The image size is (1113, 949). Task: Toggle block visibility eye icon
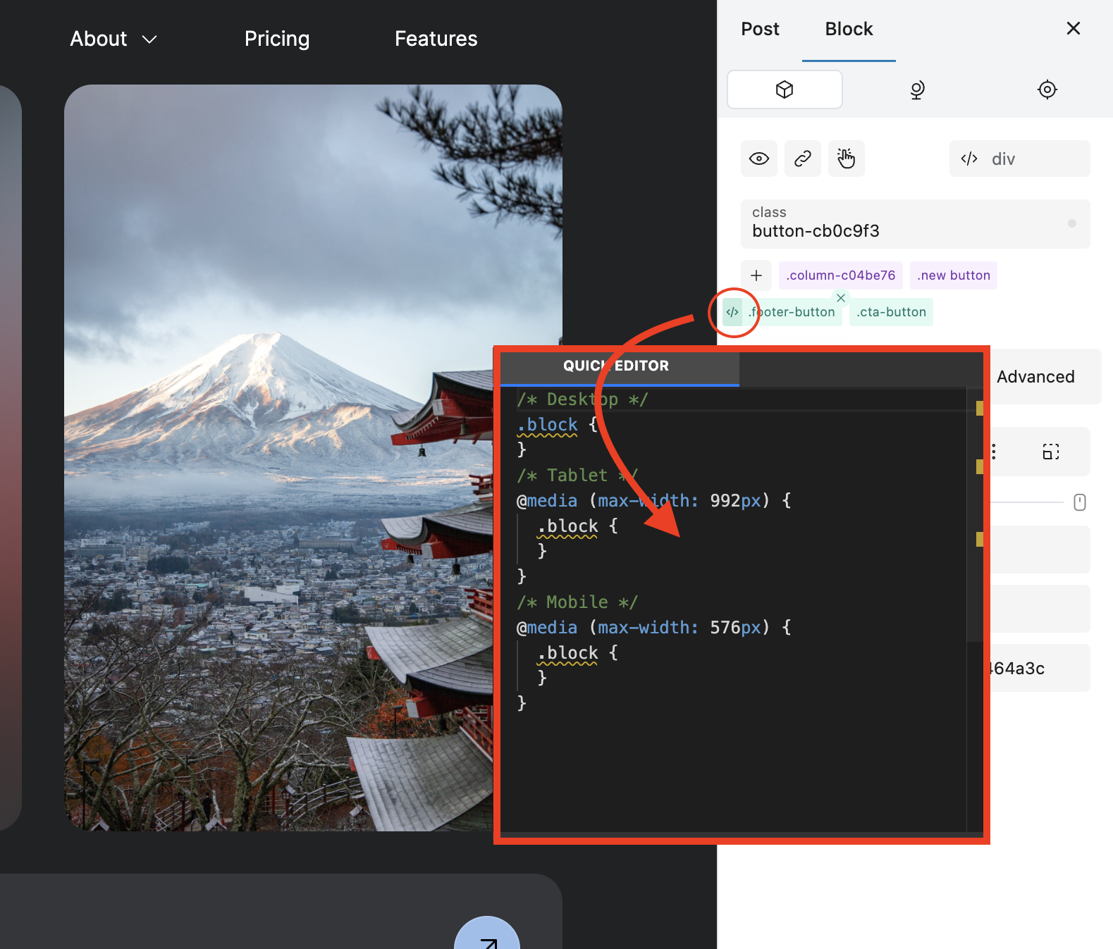click(758, 159)
